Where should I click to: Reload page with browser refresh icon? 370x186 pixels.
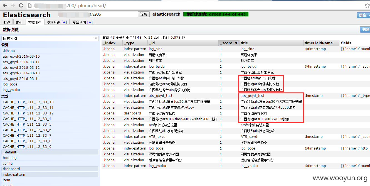pyautogui.click(x=21, y=5)
